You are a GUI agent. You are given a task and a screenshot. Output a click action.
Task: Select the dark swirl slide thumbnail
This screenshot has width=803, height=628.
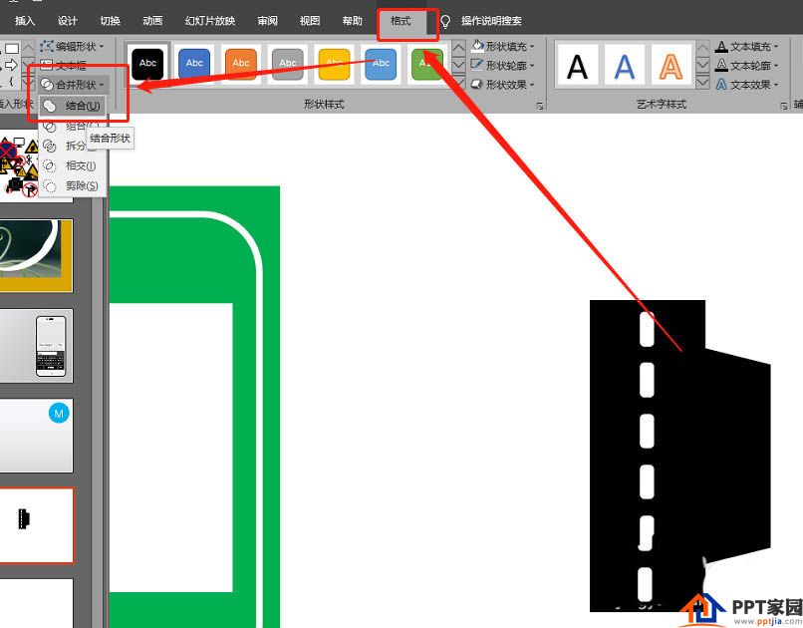36,255
